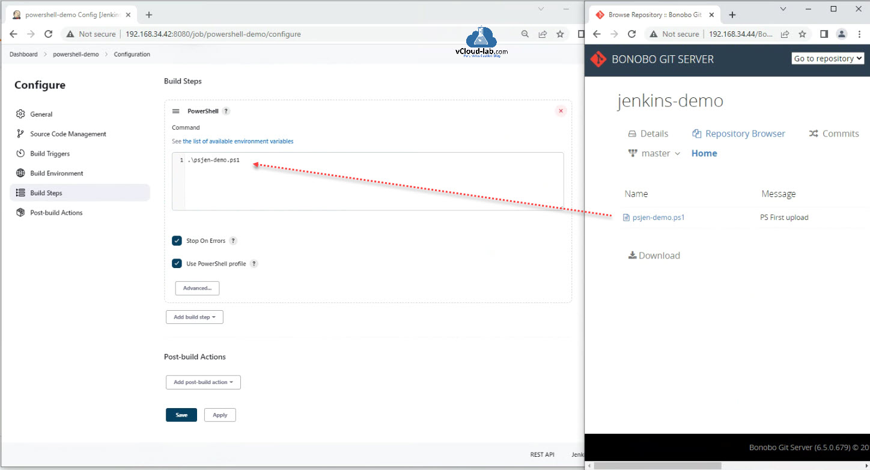Open powershell-demo breadcrumb
Screen dimensions: 870x470
point(76,54)
